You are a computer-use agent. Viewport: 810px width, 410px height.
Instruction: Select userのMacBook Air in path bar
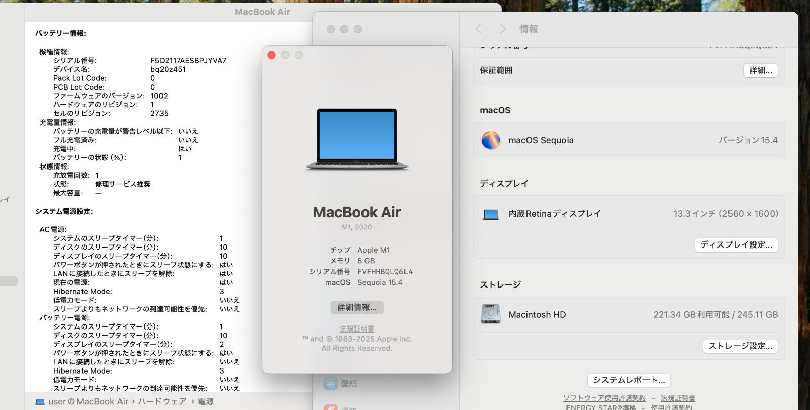[88, 402]
